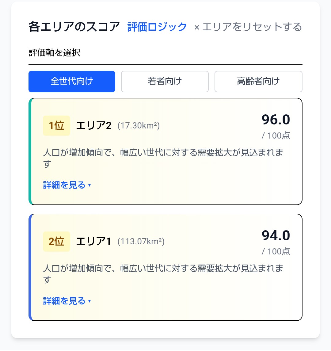Image resolution: width=331 pixels, height=351 pixels.
Task: Click the teal accent bar on the エリア2 card
Action: coord(30,151)
